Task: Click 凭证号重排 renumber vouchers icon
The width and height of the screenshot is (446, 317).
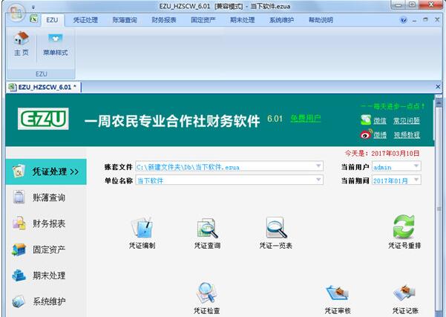Action: 404,232
